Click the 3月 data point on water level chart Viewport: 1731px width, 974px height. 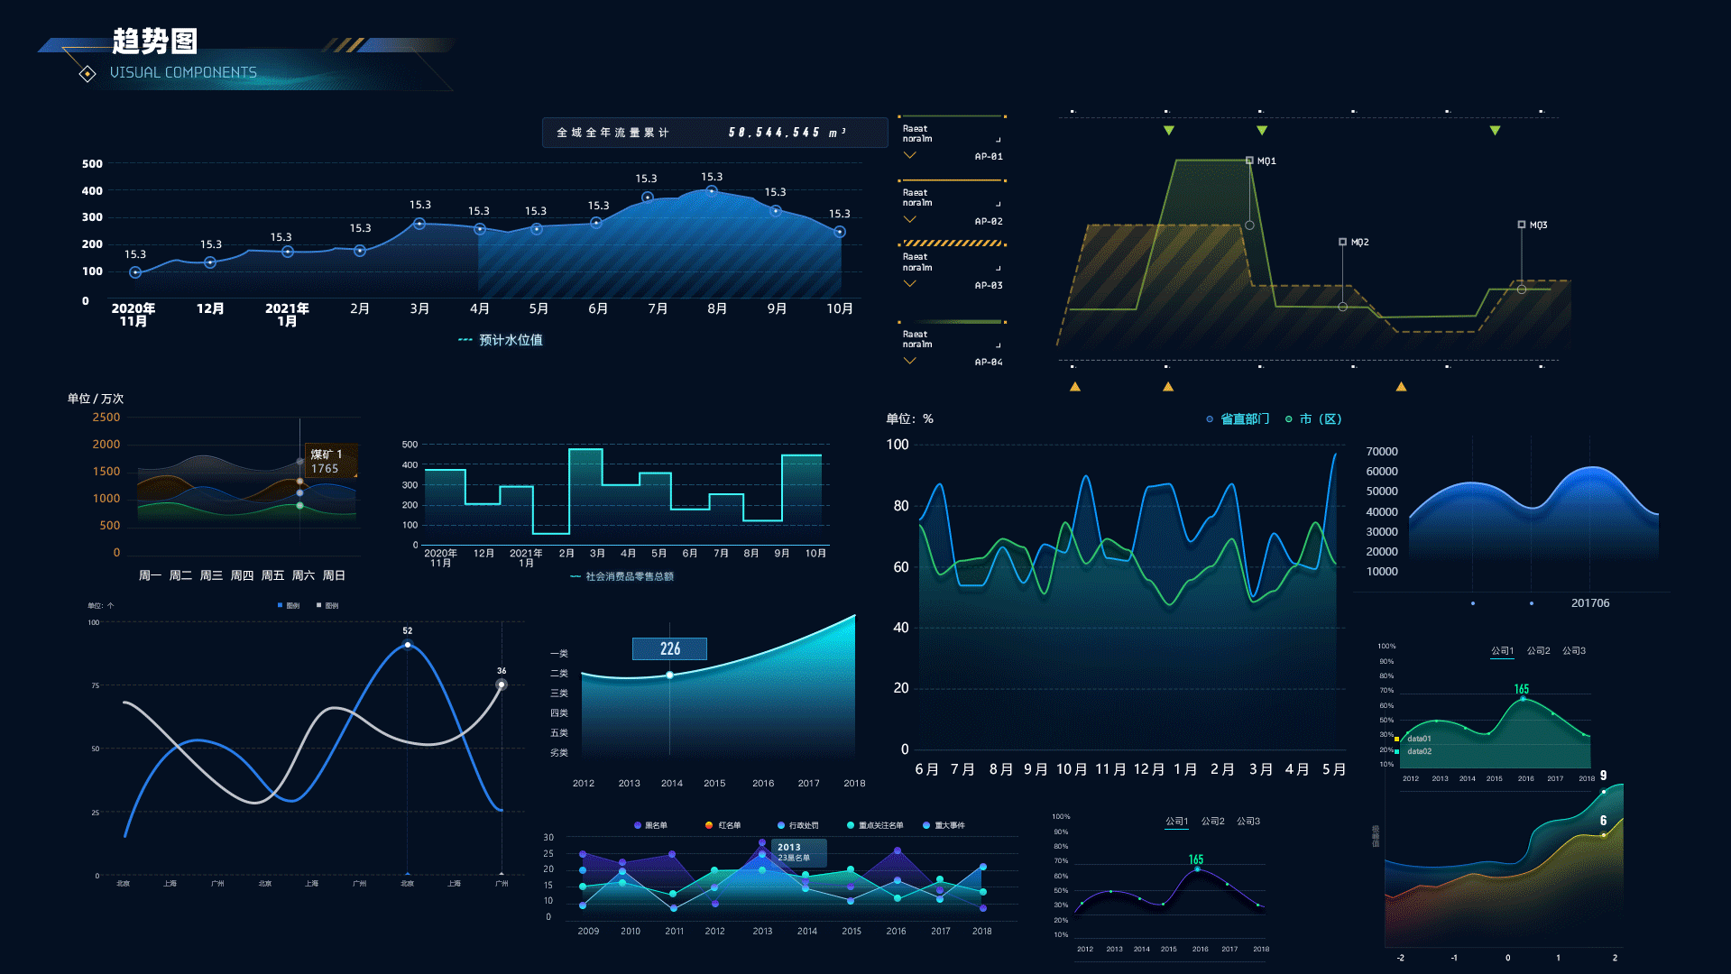[419, 224]
